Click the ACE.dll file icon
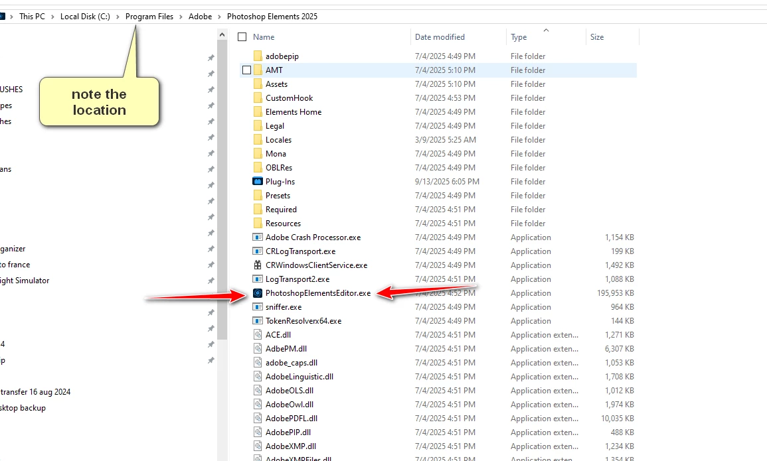This screenshot has height=461, width=767. coord(258,334)
